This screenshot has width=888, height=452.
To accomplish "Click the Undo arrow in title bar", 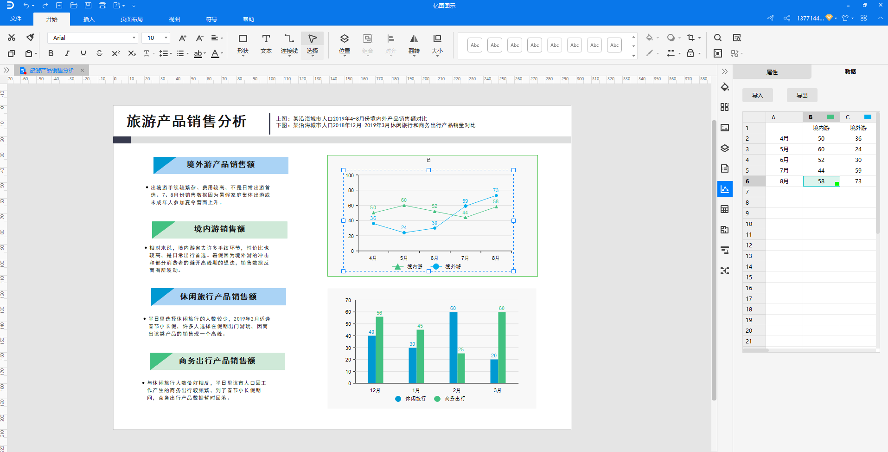I will point(26,6).
